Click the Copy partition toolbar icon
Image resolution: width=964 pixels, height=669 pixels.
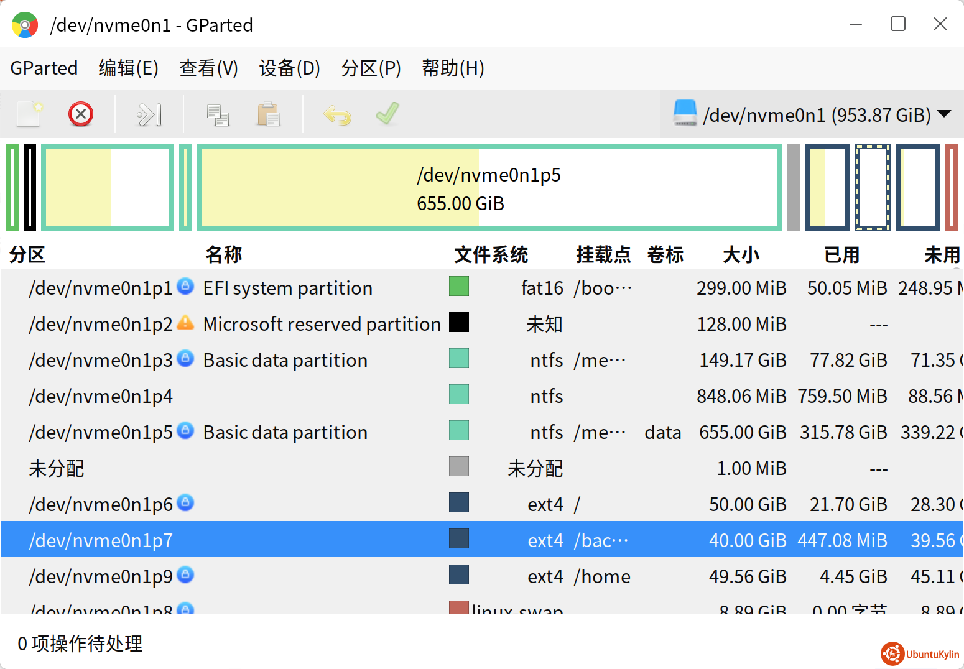click(218, 115)
